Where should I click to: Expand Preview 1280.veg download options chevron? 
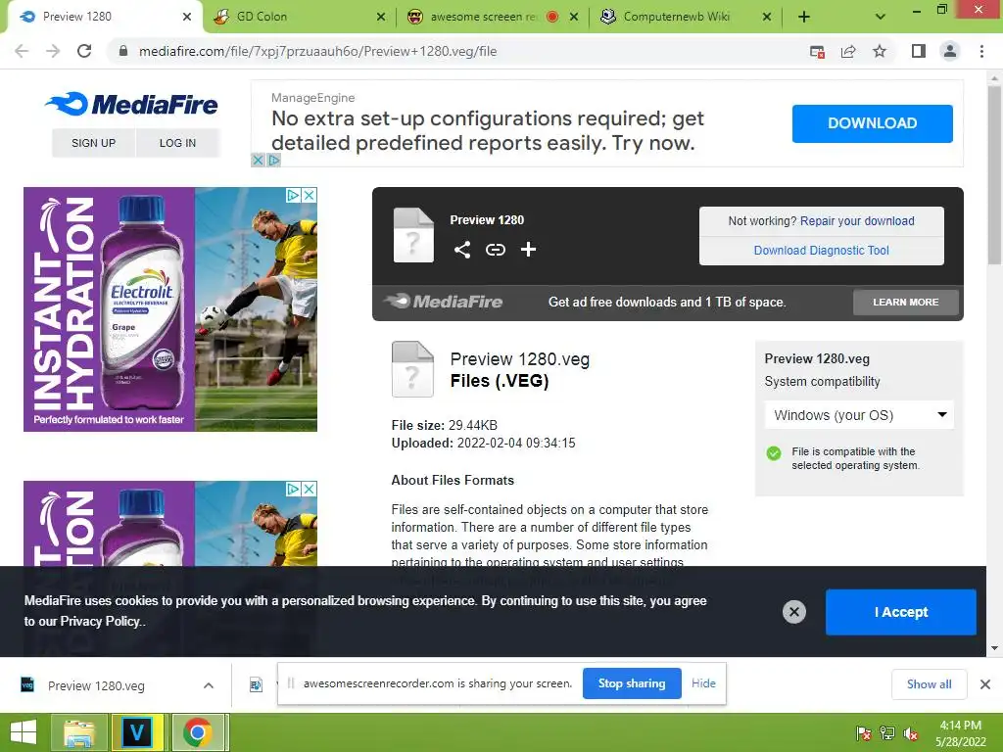209,685
